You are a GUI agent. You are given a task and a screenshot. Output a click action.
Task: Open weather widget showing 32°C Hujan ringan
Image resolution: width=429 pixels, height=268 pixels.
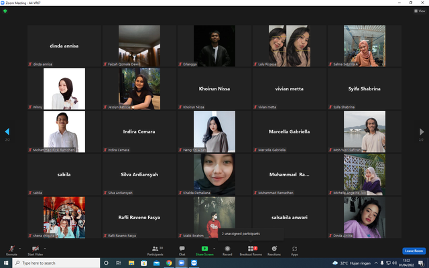pos(351,263)
